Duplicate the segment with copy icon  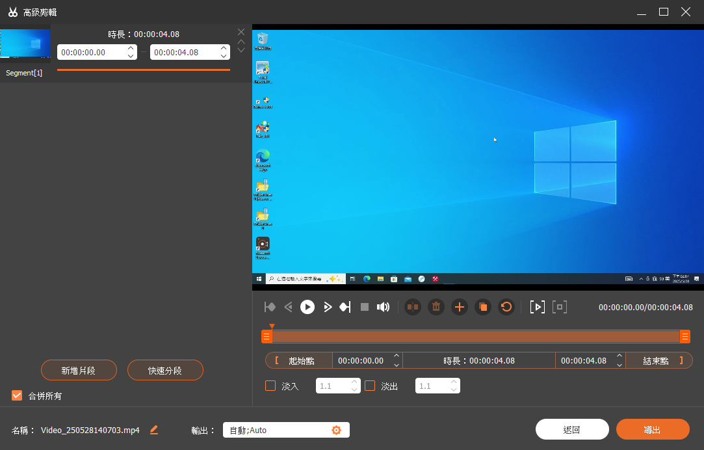tap(482, 307)
